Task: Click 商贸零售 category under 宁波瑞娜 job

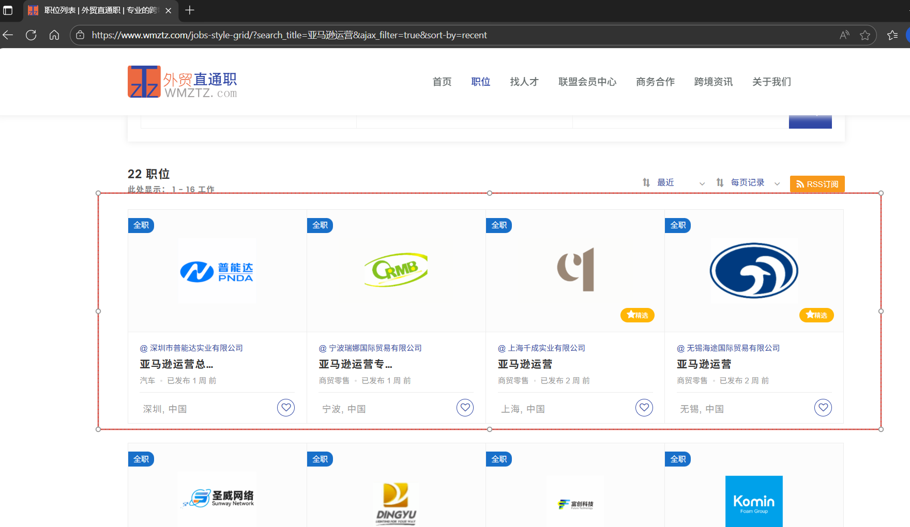Action: [x=334, y=381]
